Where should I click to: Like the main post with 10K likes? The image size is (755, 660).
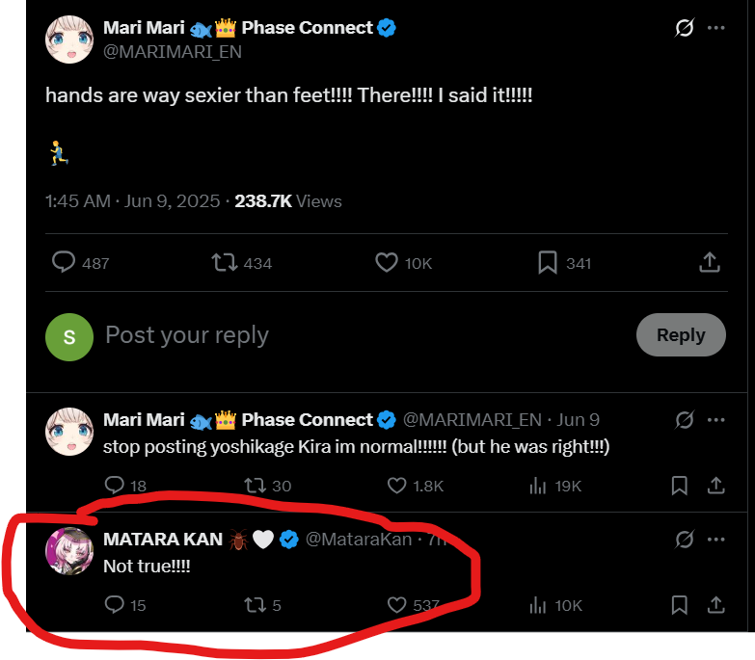pos(386,262)
